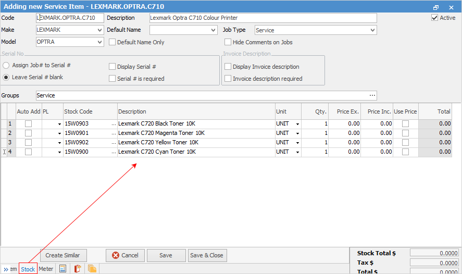This screenshot has height=274, width=462.
Task: Enable Hide Comments on Jobs
Action: pos(228,42)
